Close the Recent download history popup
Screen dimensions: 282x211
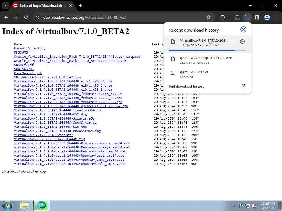click(x=243, y=29)
